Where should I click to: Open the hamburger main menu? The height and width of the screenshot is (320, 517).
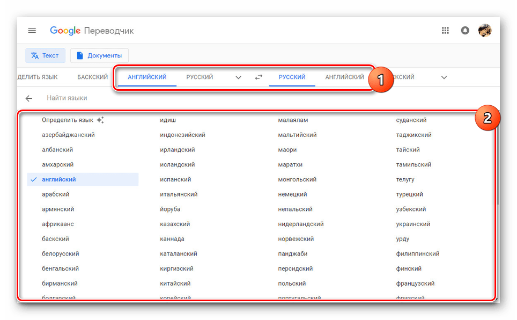[32, 31]
